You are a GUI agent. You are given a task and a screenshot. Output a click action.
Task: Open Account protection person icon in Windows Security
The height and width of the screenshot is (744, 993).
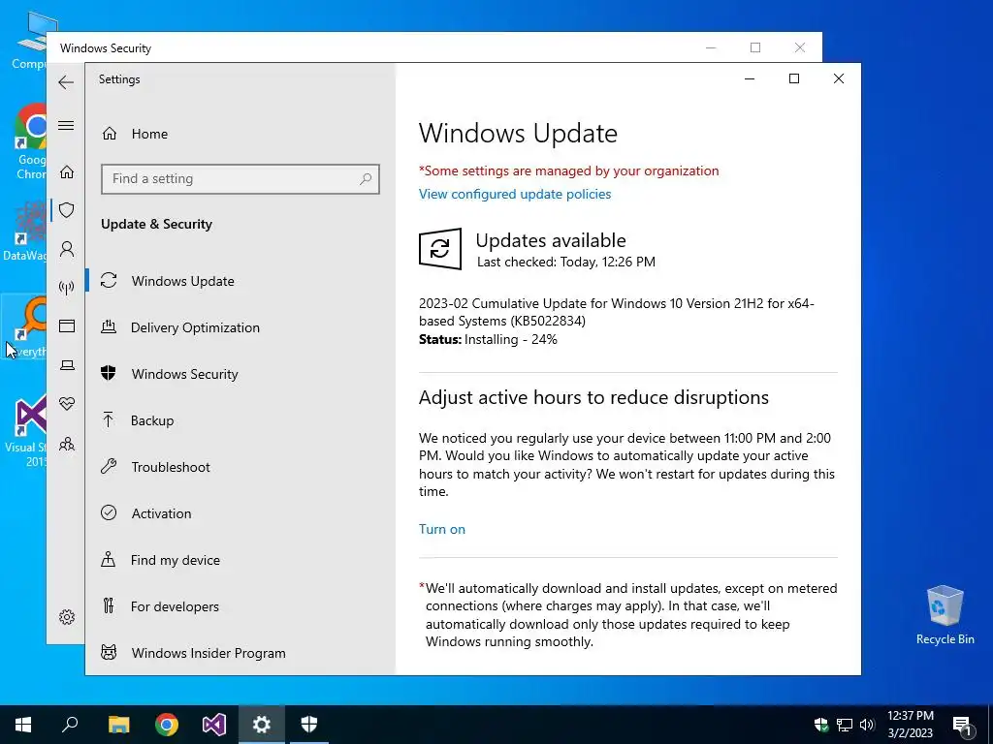click(67, 249)
